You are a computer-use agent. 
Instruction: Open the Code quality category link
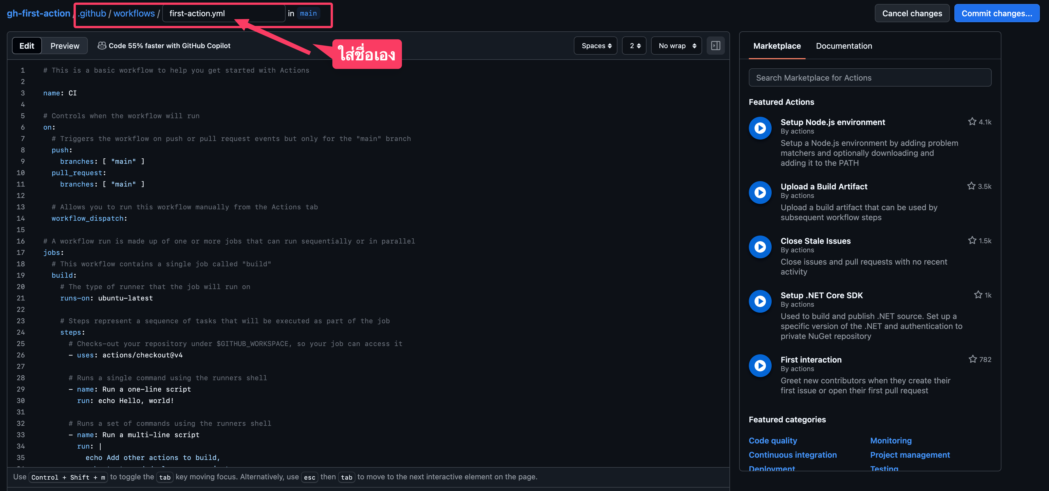[772, 441]
